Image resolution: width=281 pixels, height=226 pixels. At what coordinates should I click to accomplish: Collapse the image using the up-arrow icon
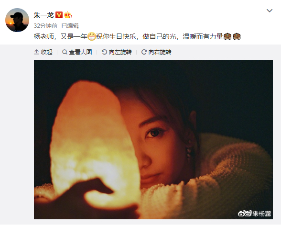coord(36,52)
